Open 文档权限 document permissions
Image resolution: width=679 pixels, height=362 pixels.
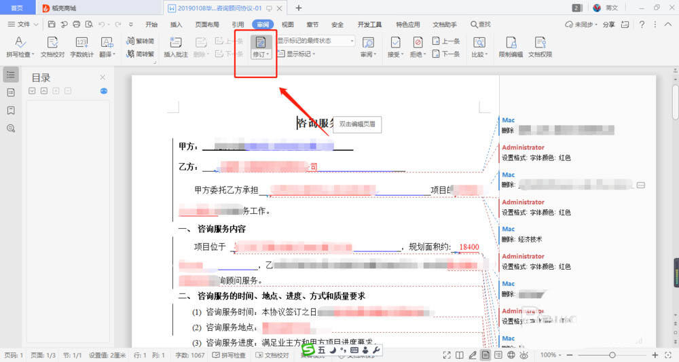click(x=540, y=47)
